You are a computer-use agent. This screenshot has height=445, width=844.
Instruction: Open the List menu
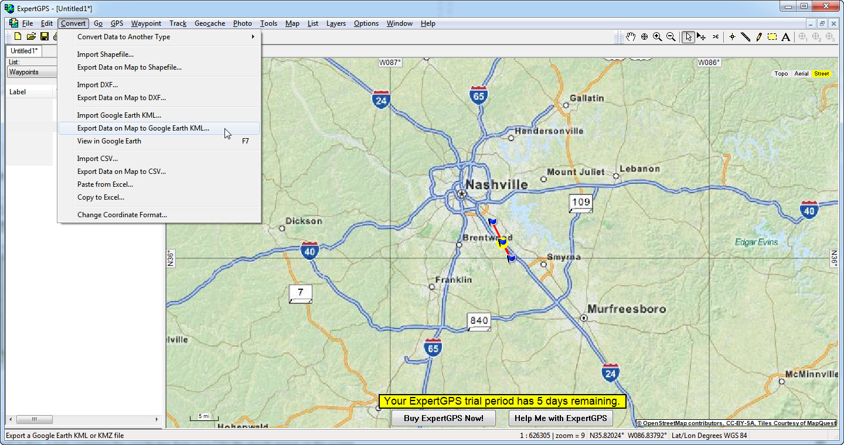[x=313, y=23]
